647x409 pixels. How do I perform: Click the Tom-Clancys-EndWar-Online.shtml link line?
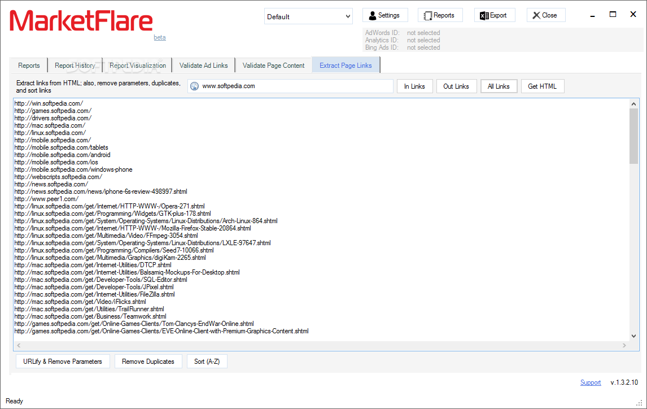tap(134, 324)
